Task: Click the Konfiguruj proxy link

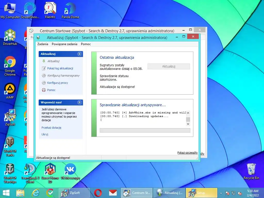Action: coord(57,83)
